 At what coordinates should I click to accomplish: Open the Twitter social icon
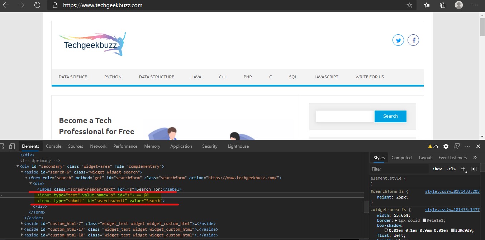tap(398, 40)
